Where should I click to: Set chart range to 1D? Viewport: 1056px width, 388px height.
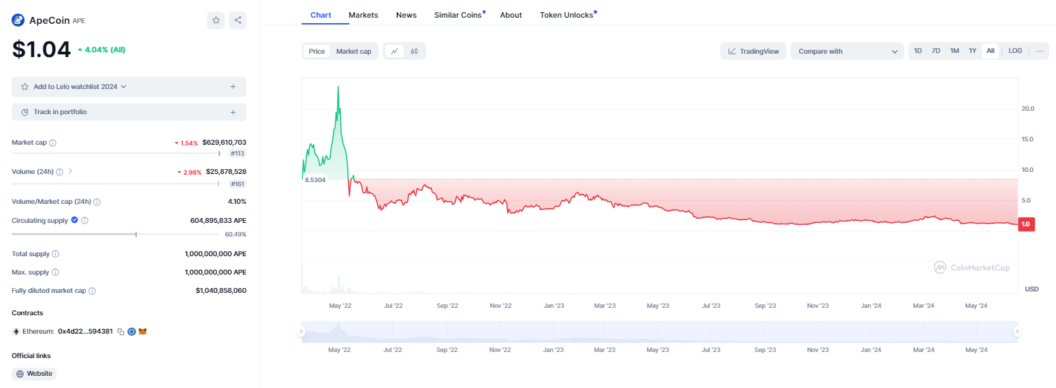click(918, 51)
